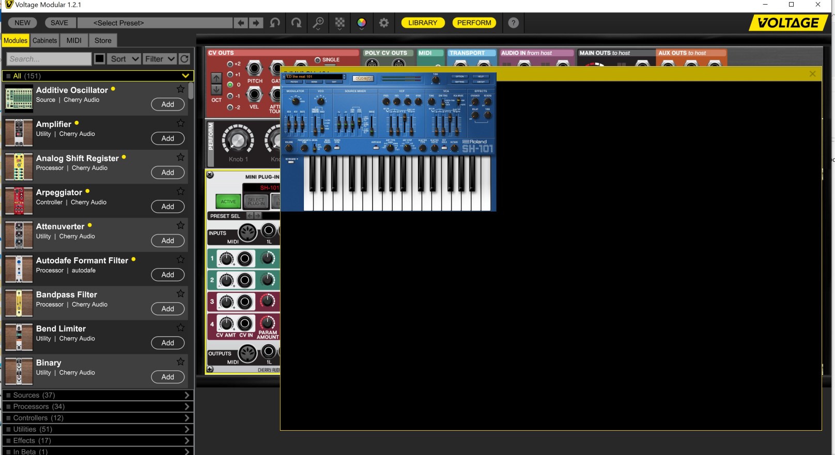Switch to the MIDI tab
This screenshot has width=835, height=455.
pos(74,40)
